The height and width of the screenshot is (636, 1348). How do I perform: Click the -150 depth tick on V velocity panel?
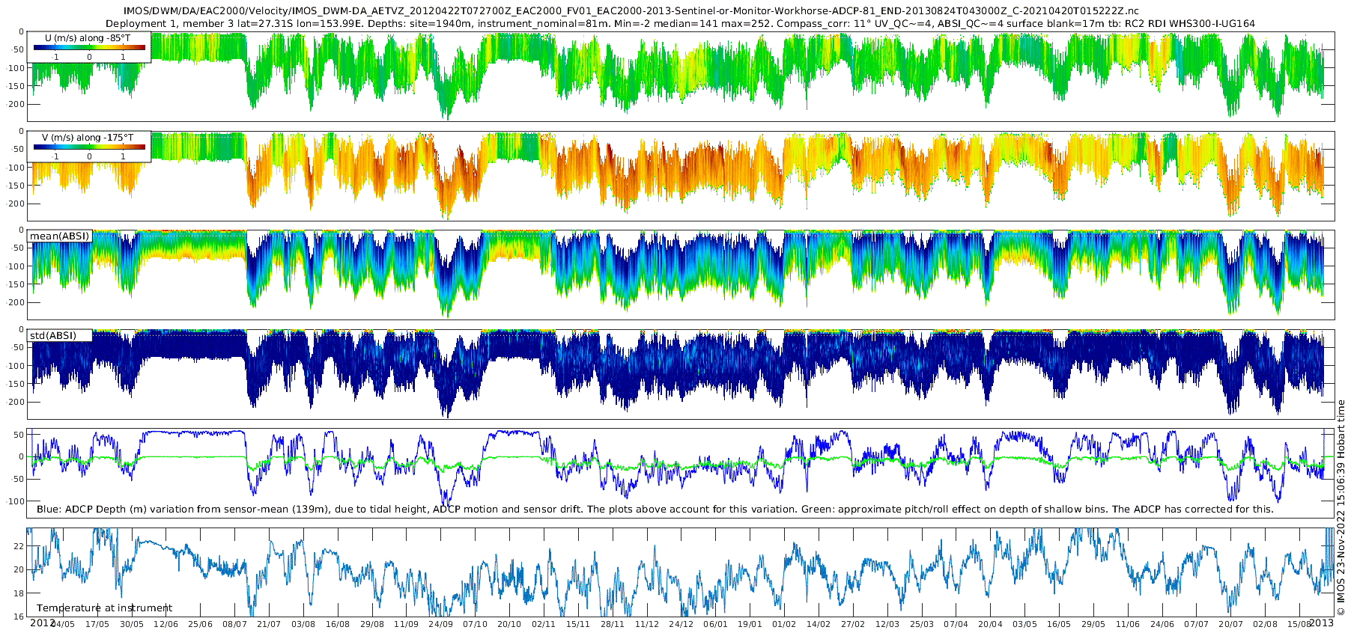click(16, 186)
